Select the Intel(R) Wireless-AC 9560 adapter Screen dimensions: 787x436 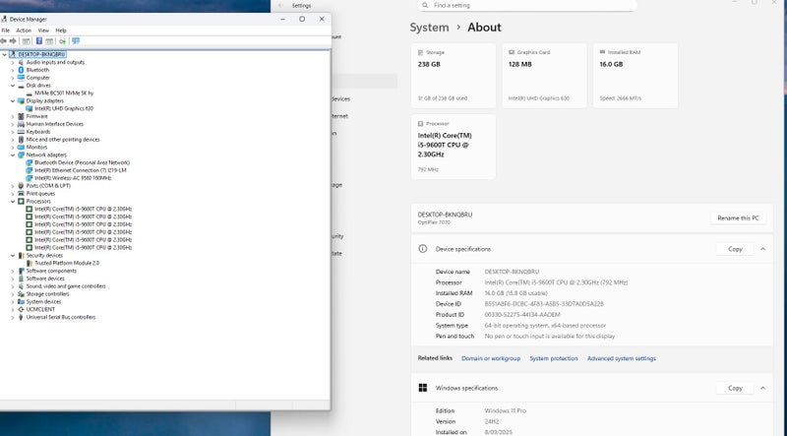(73, 178)
